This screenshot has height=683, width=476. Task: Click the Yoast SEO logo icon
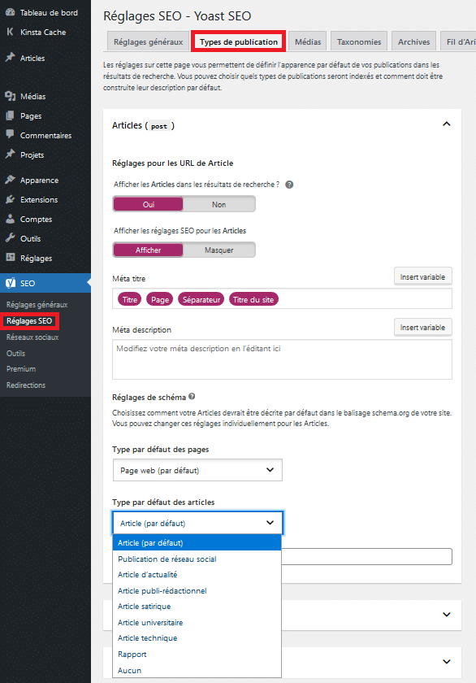(x=11, y=283)
